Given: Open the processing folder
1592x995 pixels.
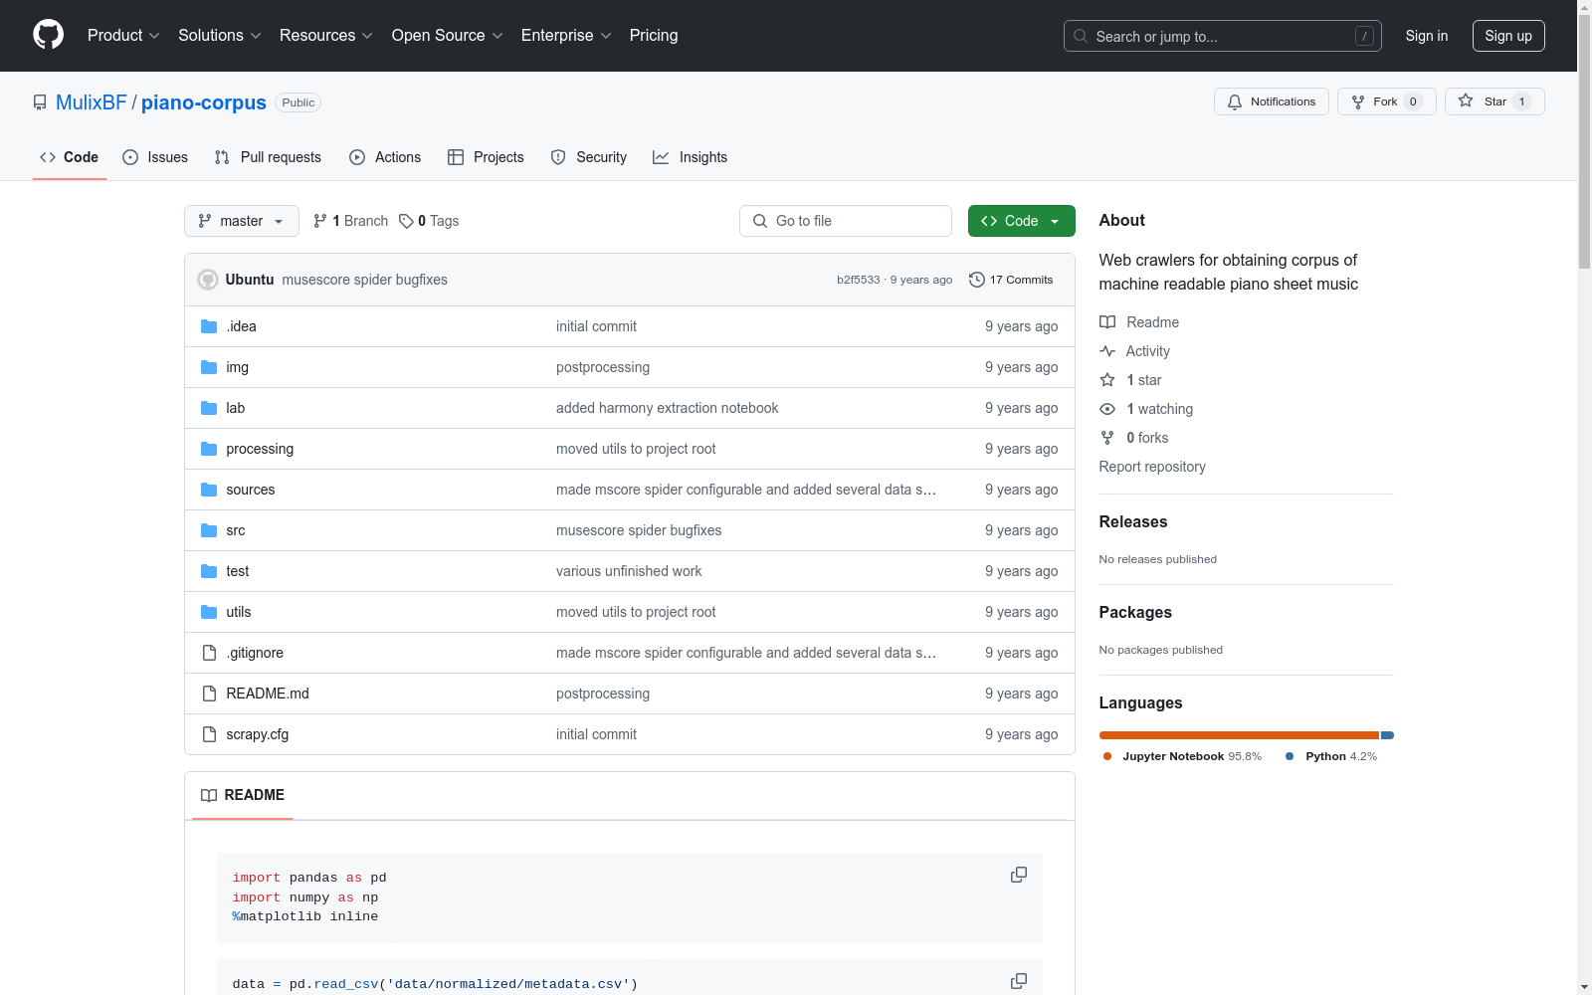Looking at the screenshot, I should (x=260, y=449).
